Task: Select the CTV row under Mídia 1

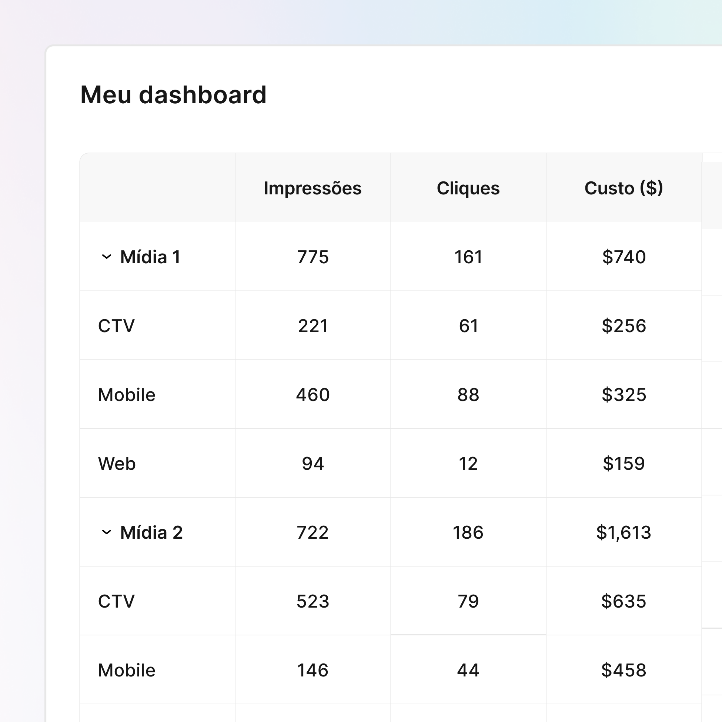Action: pyautogui.click(x=116, y=326)
